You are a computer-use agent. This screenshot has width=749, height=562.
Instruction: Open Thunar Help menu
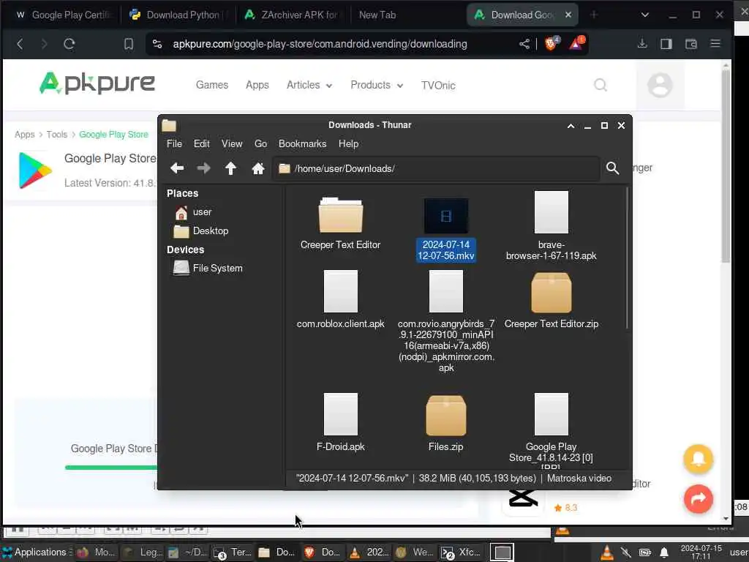[x=349, y=144]
